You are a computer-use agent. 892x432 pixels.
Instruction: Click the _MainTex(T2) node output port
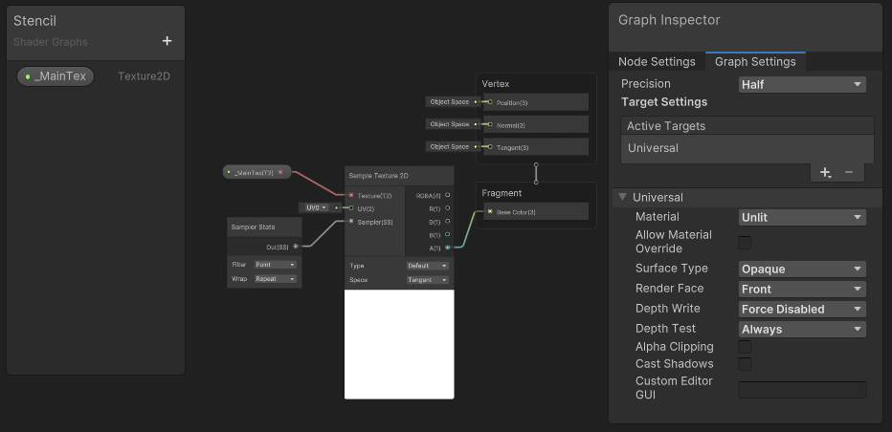click(x=280, y=172)
